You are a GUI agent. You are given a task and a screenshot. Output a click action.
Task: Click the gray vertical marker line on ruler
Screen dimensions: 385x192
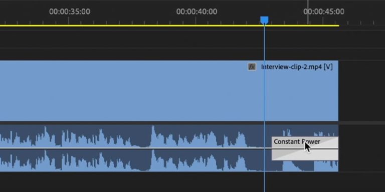coord(308,12)
